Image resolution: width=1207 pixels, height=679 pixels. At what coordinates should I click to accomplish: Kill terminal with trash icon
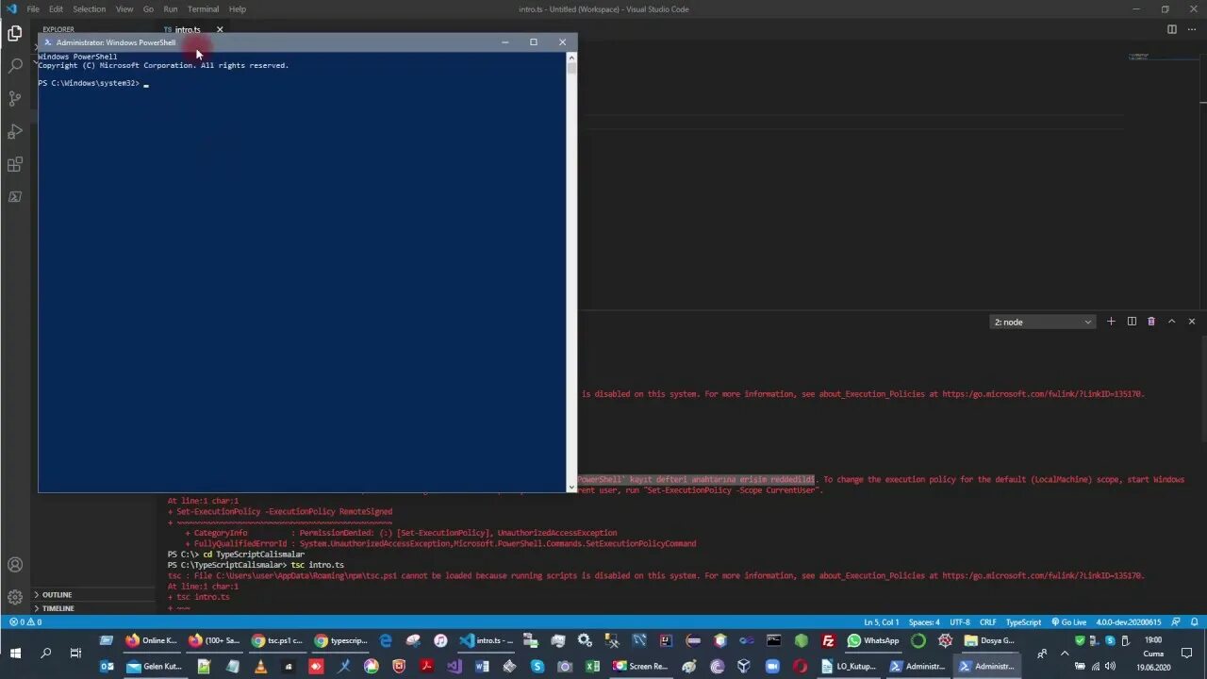(1151, 322)
